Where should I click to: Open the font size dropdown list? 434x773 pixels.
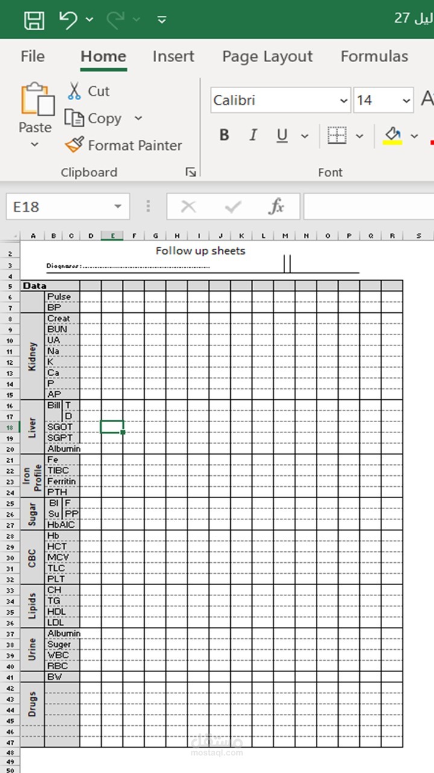(407, 101)
